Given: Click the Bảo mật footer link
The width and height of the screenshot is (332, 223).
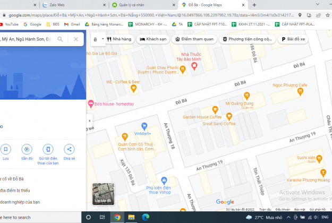Looking at the screenshot, I should click(x=300, y=209).
